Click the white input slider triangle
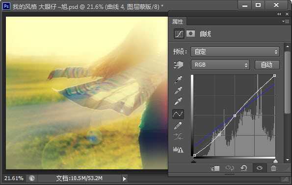This screenshot has height=185, width=292. click(275, 161)
